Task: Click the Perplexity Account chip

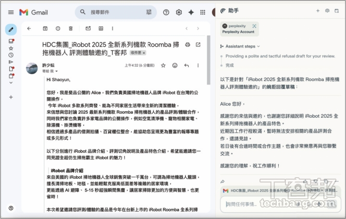Action: 239,29
